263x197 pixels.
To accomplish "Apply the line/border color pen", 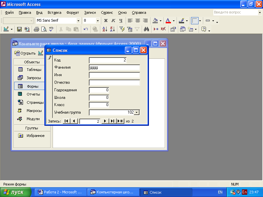I will (x=181, y=21).
